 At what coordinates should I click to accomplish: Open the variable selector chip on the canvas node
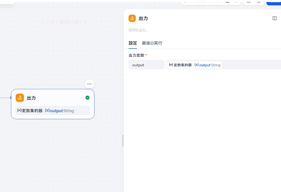click(x=53, y=110)
